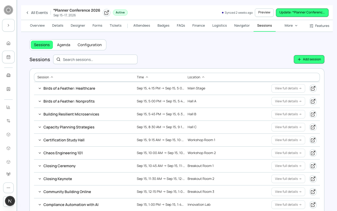Image resolution: width=337 pixels, height=211 pixels.
Task: Open Building Resilient Microservices external link icon
Action: click(313, 114)
